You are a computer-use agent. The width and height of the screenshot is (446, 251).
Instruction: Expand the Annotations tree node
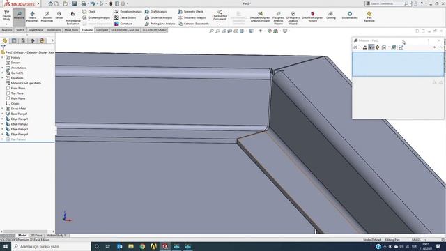pyautogui.click(x=3, y=68)
